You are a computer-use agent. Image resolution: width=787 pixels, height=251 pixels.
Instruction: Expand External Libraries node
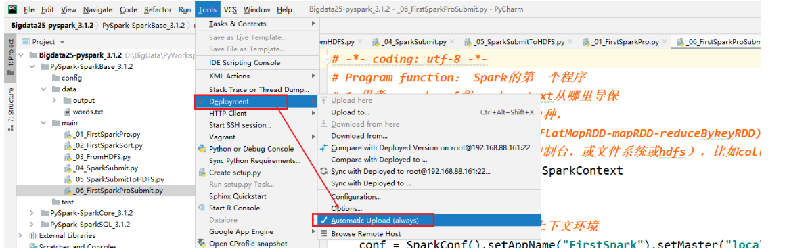point(20,235)
